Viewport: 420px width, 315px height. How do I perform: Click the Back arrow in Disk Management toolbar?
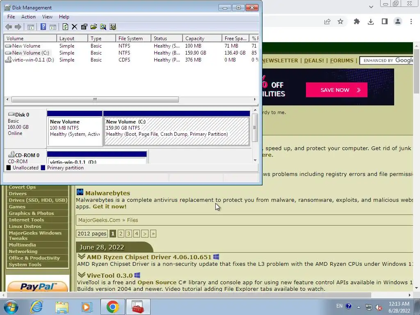[9, 27]
